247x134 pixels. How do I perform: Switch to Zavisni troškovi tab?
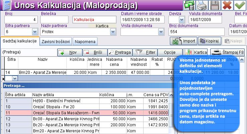pyautogui.click(x=55, y=42)
